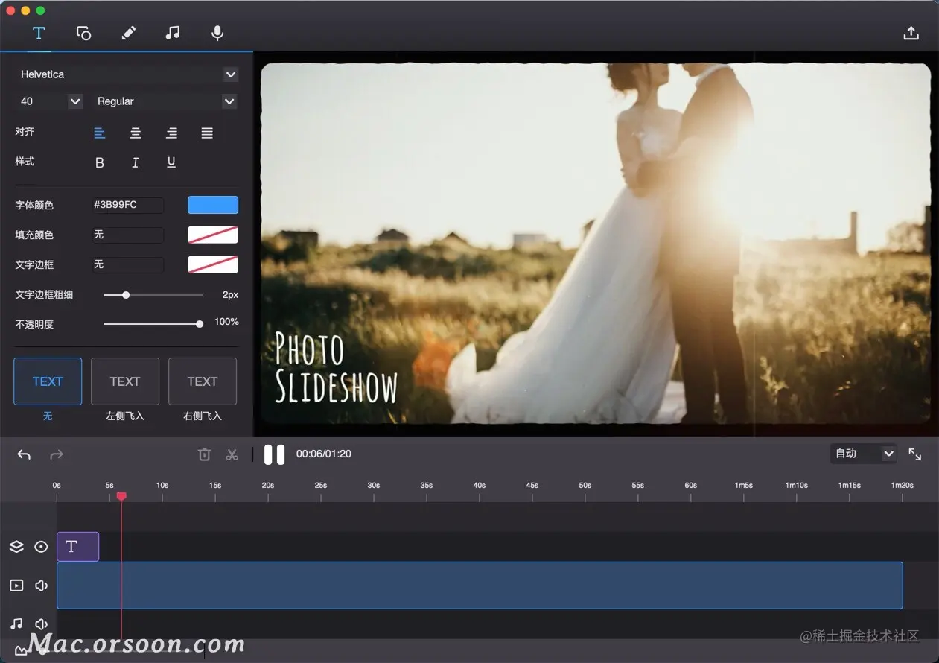Delete selected clip with trash icon
The width and height of the screenshot is (939, 663).
tap(204, 454)
